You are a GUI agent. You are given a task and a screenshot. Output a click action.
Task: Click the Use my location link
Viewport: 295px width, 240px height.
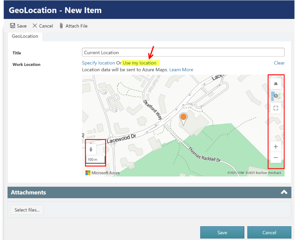(139, 63)
